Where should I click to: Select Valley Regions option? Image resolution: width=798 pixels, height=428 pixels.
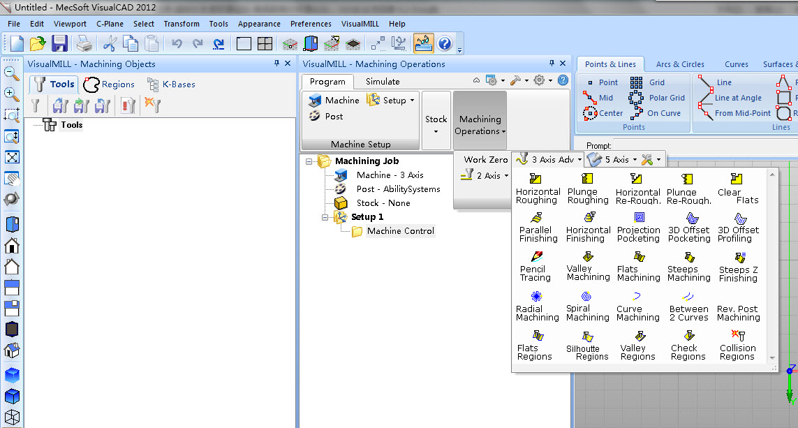click(x=637, y=345)
